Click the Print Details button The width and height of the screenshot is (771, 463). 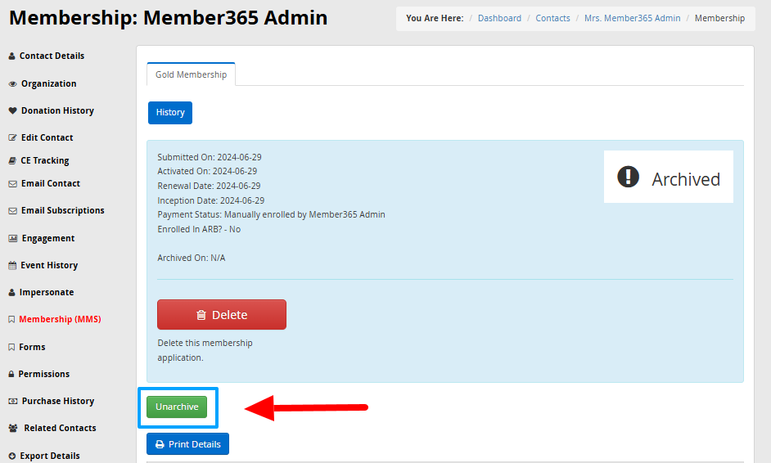[x=187, y=444]
